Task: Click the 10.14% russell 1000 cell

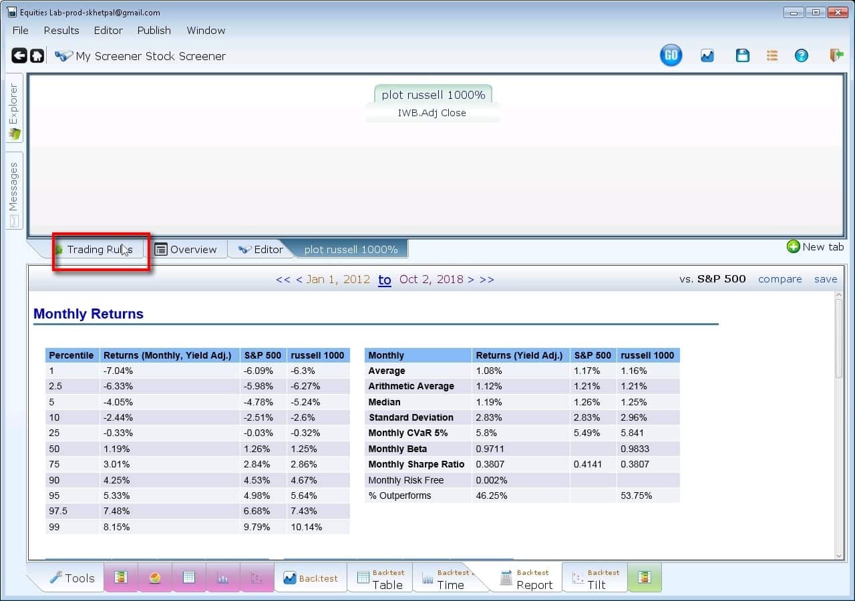Action: (319, 527)
